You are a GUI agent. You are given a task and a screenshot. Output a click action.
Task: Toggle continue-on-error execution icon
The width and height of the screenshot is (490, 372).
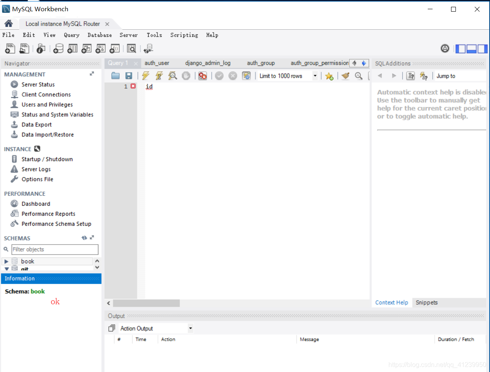coord(202,76)
